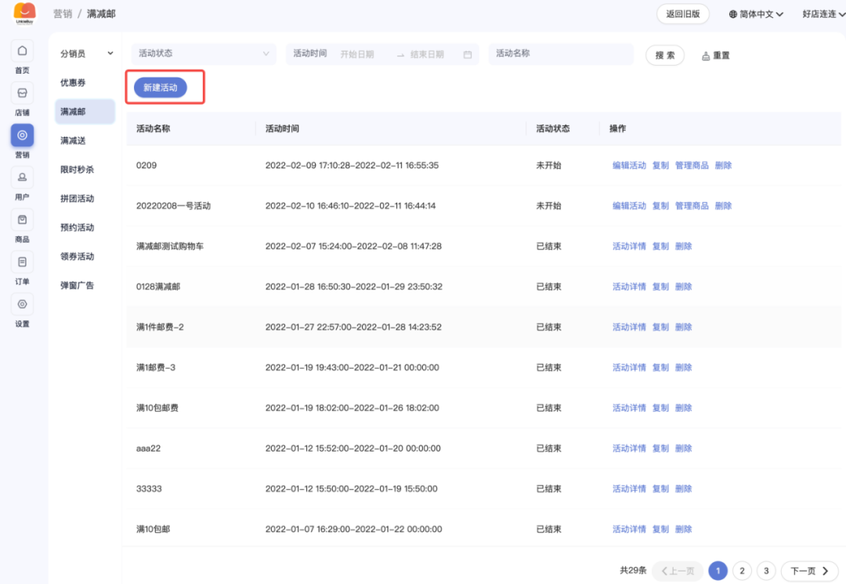846x584 pixels.
Task: Go to 弹窗广告 menu item
Action: (77, 285)
